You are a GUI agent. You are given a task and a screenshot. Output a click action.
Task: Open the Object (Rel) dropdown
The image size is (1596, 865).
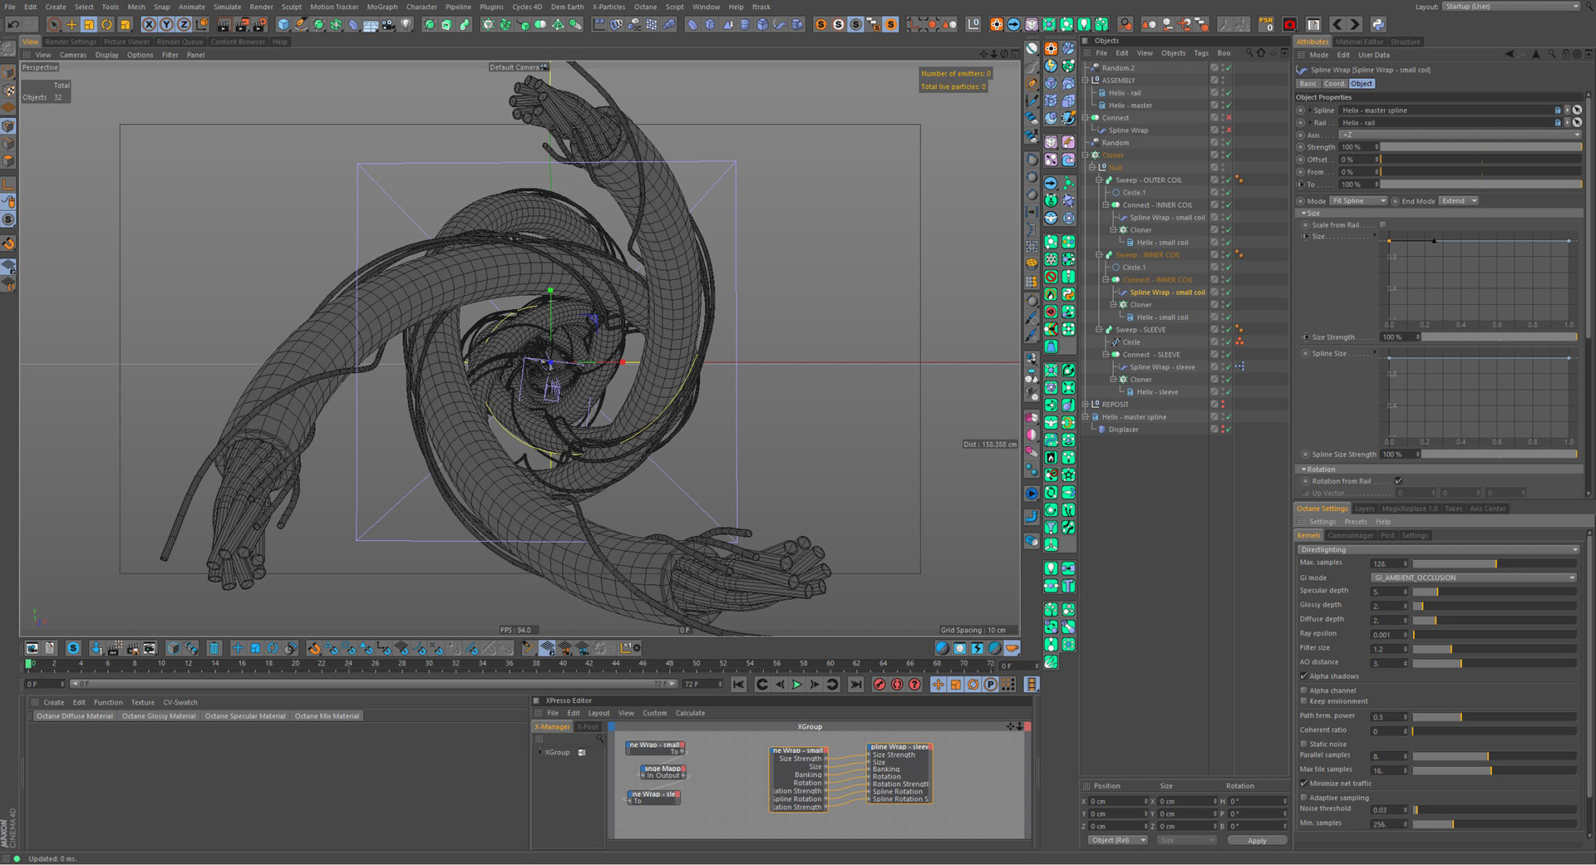pos(1117,841)
